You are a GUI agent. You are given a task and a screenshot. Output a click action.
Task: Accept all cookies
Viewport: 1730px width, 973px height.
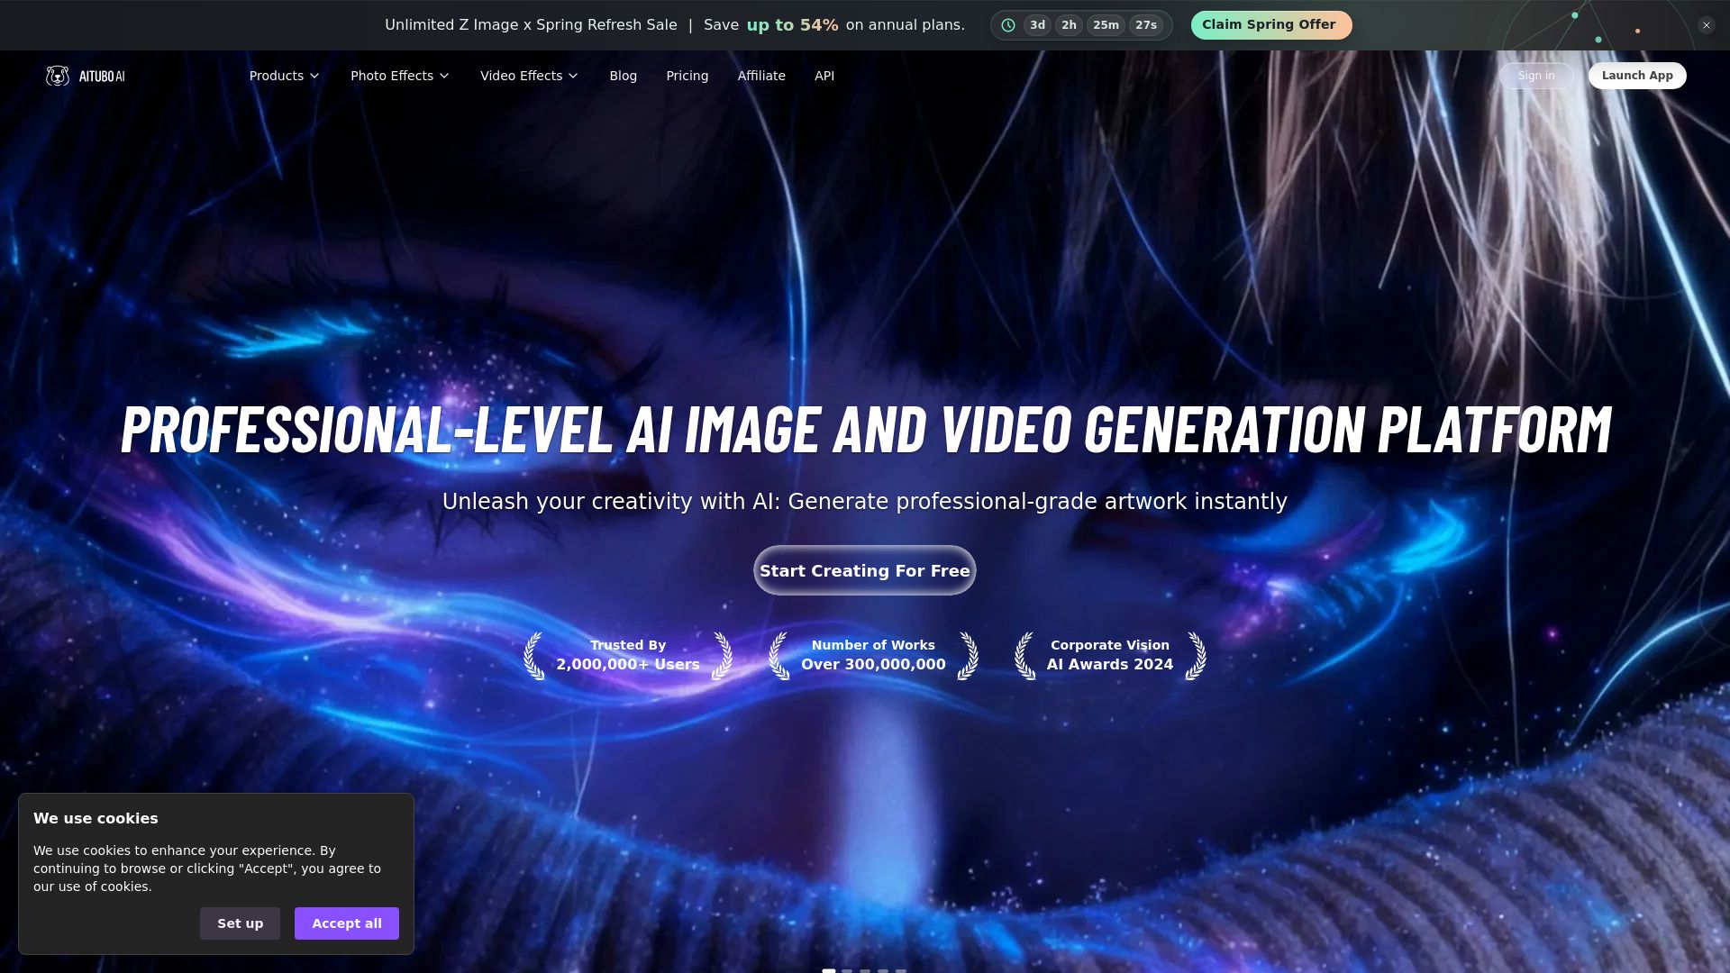[346, 923]
